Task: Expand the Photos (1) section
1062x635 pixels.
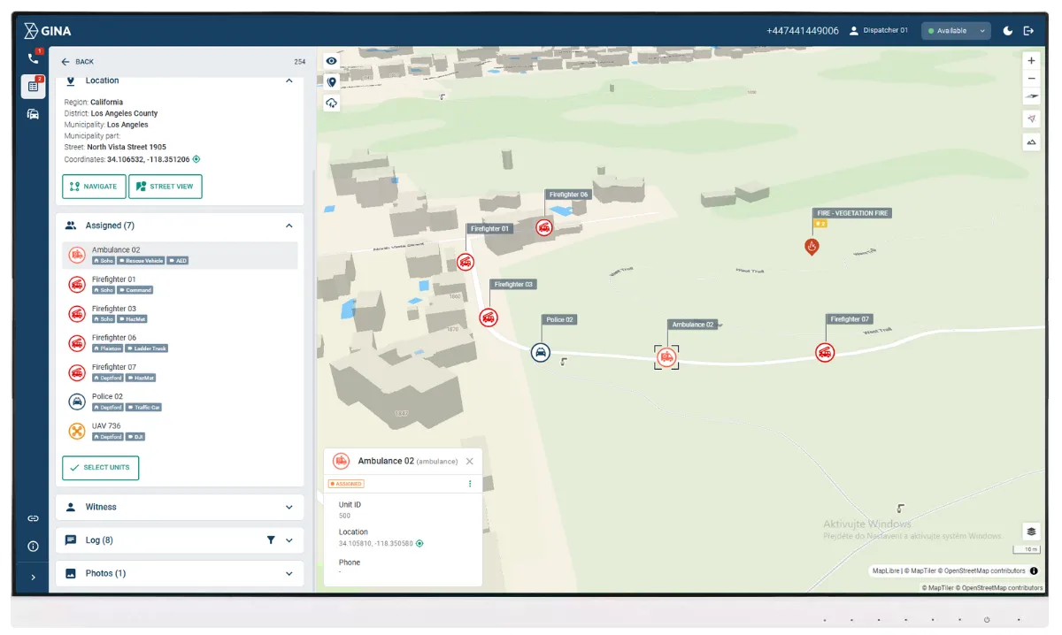Action: click(x=289, y=573)
